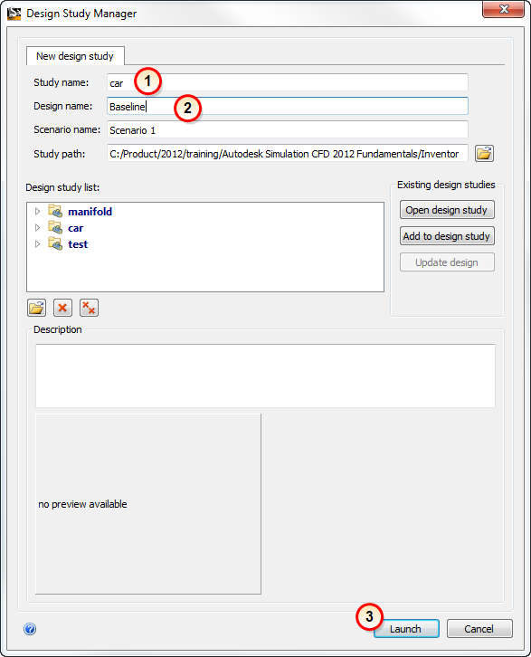Click the Open design study button
Image resolution: width=531 pixels, height=657 pixels.
[447, 210]
